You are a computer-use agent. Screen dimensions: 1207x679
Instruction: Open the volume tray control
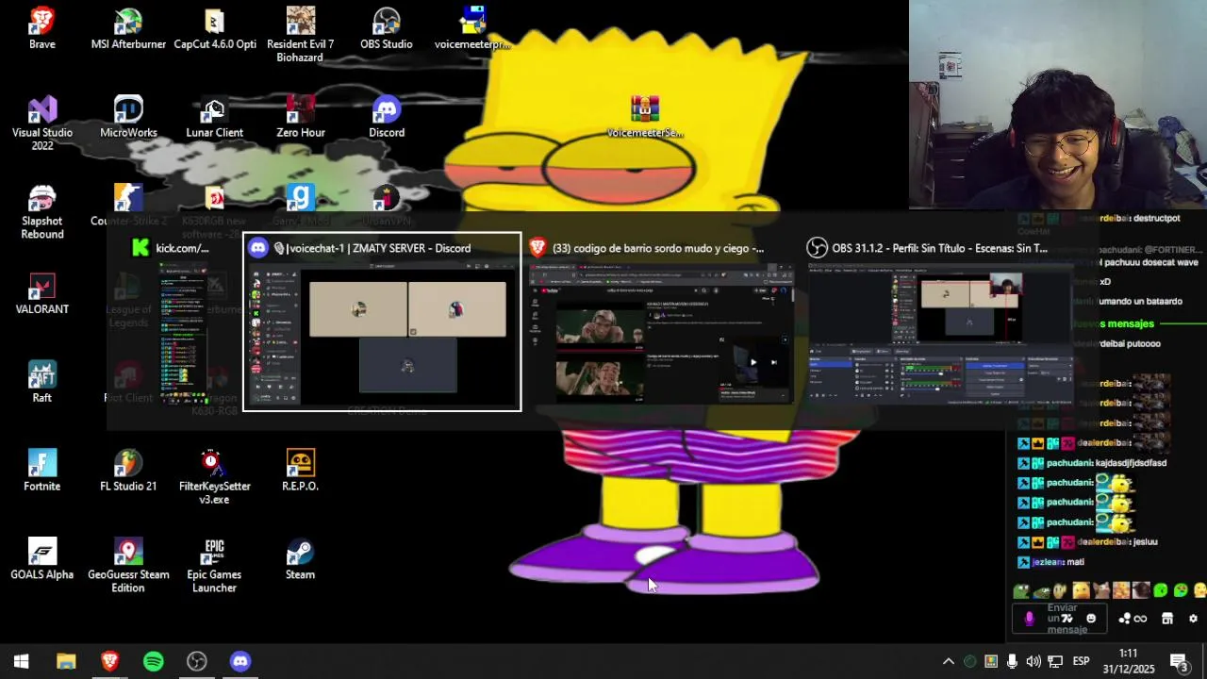pos(1033,661)
